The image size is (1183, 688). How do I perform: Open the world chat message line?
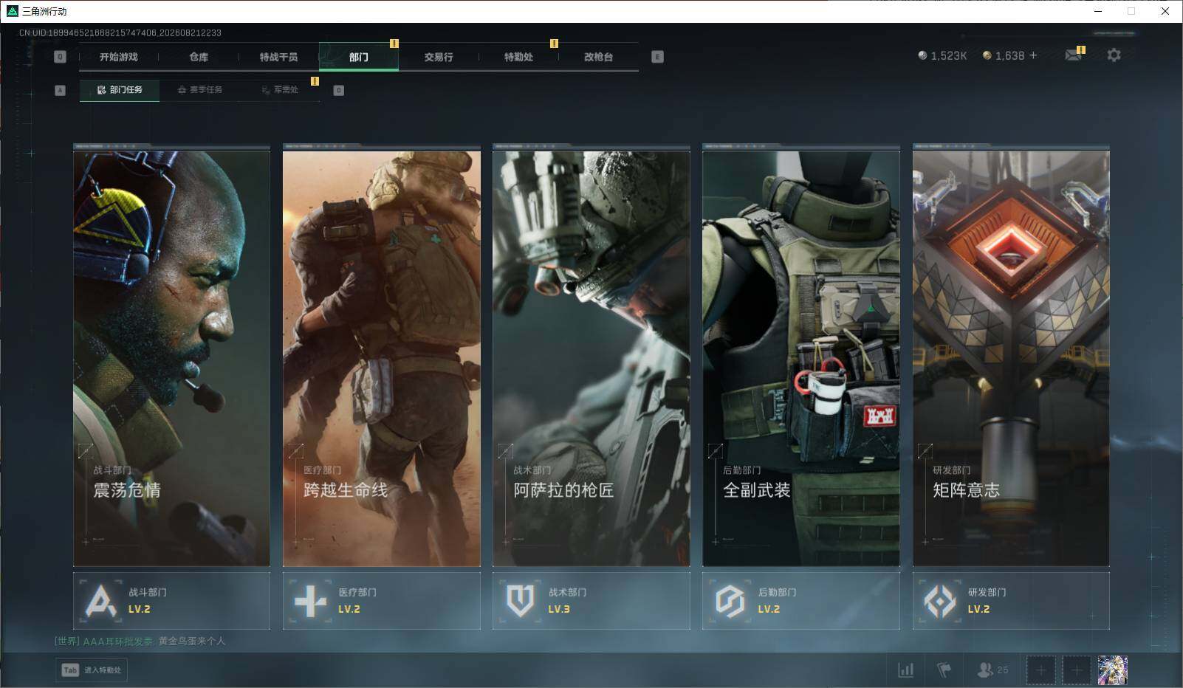[140, 641]
